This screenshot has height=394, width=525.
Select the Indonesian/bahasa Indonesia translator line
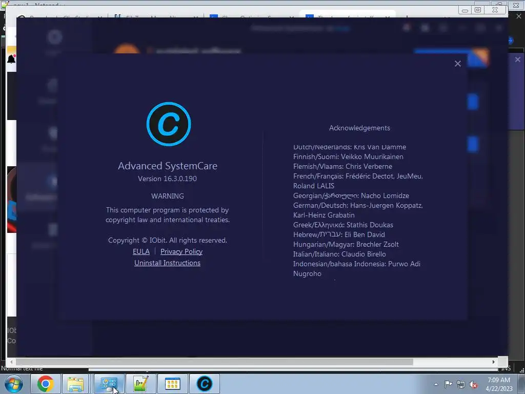point(357,269)
